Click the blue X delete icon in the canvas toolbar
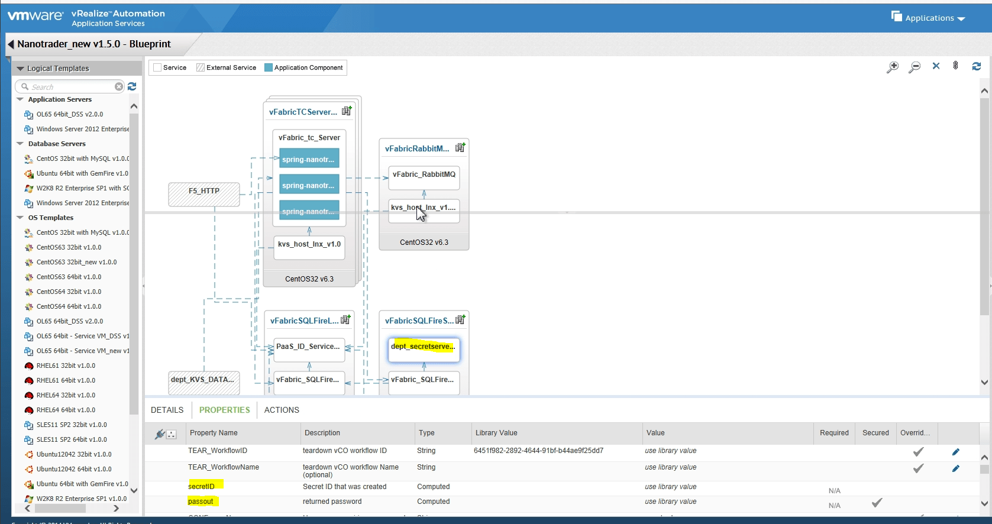The image size is (992, 524). pos(936,66)
